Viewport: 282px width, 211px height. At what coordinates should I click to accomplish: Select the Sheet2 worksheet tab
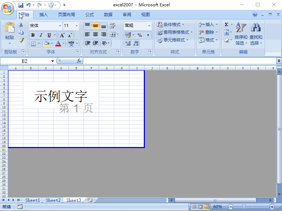pos(53,200)
